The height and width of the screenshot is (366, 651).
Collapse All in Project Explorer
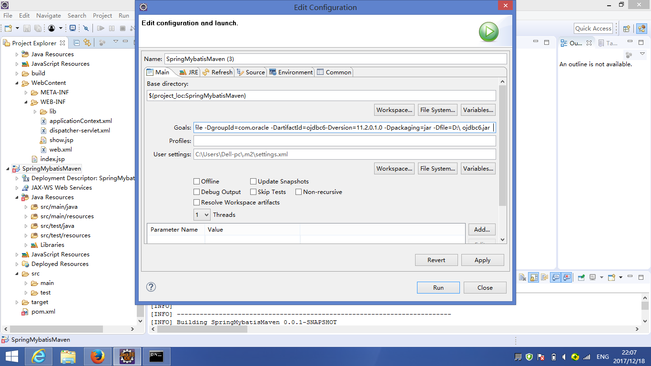click(x=77, y=42)
